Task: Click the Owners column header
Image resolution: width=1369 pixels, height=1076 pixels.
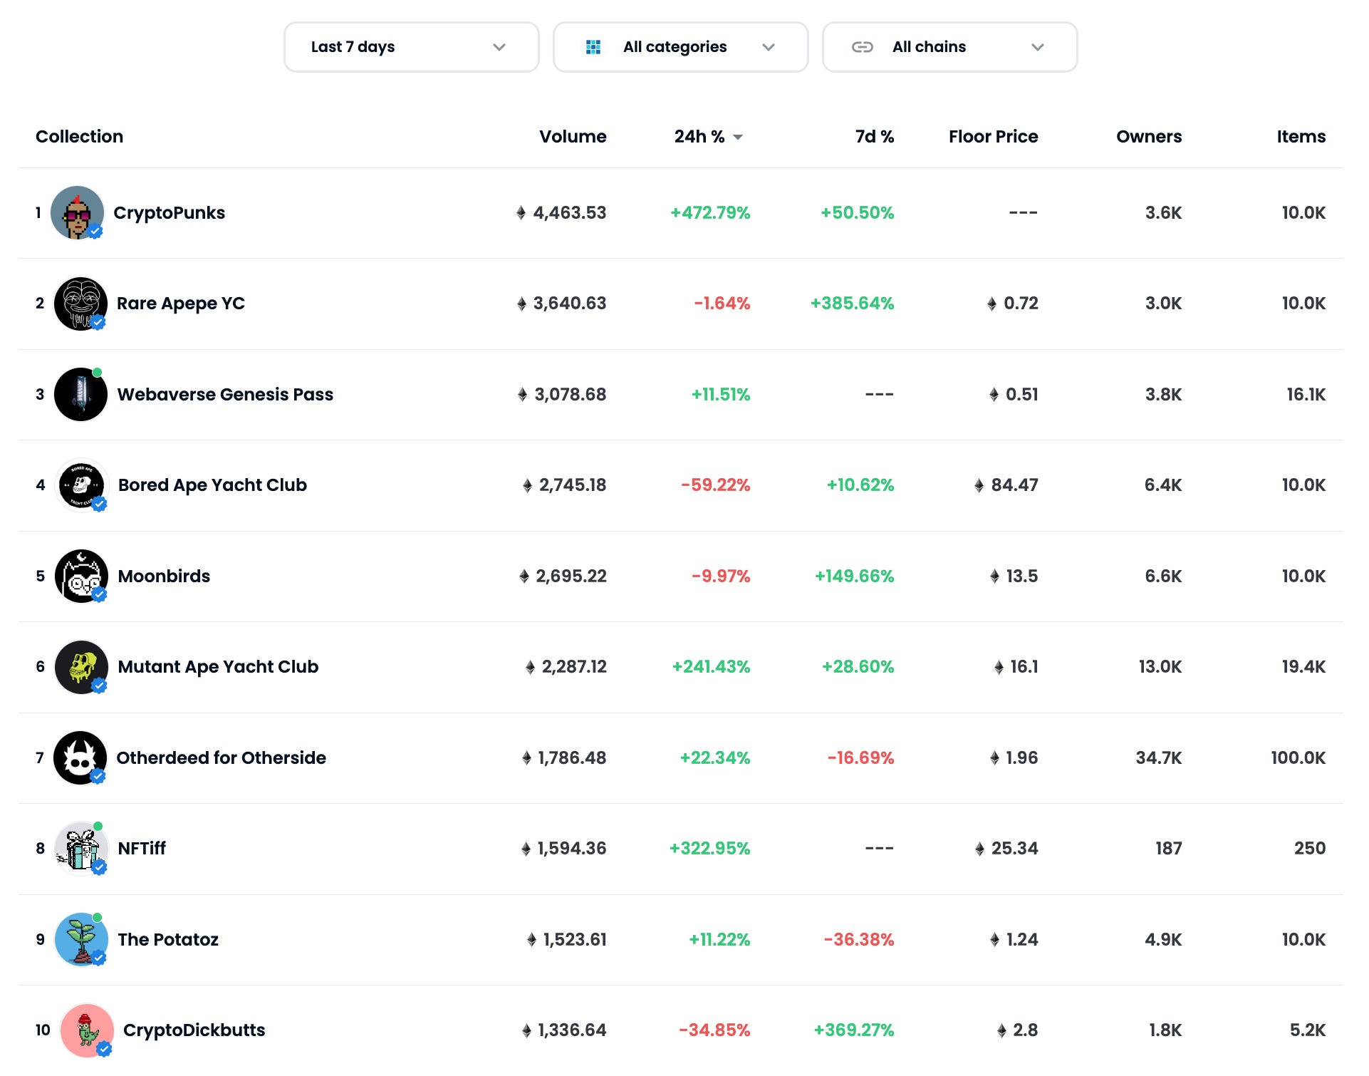Action: (x=1148, y=137)
